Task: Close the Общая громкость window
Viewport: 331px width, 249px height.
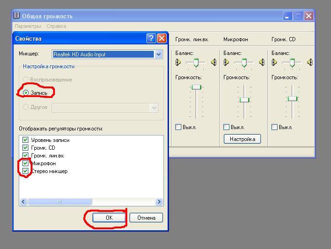Action: (309, 16)
